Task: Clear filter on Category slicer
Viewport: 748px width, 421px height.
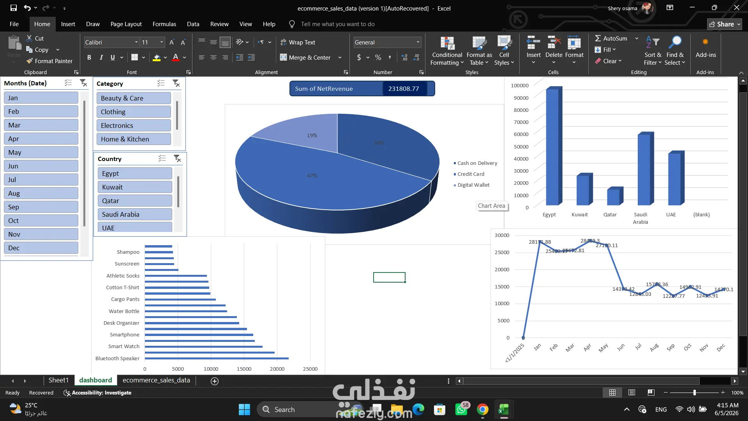Action: pos(176,83)
